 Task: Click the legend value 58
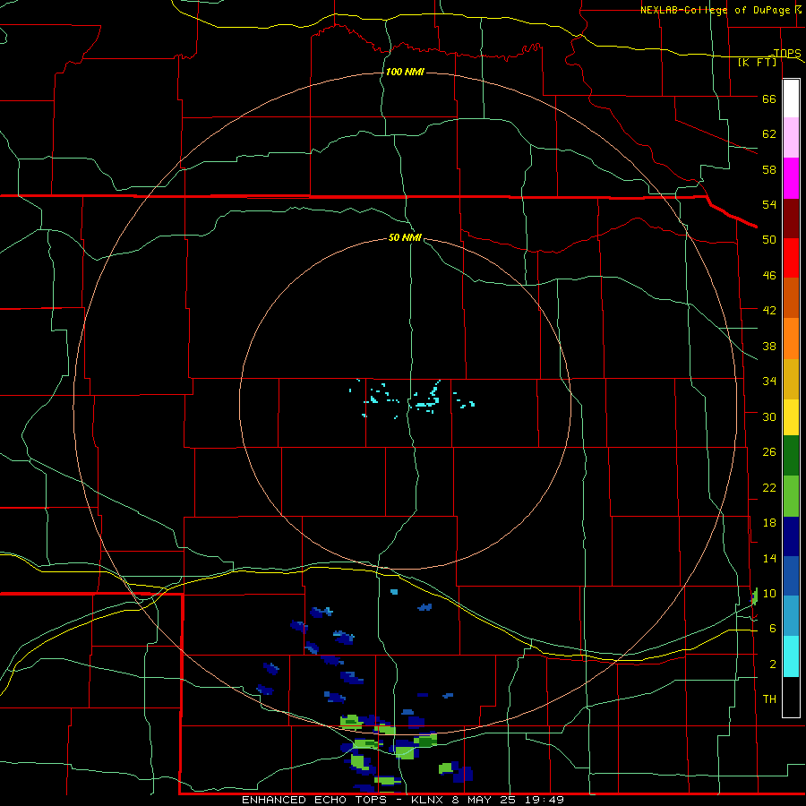point(769,169)
